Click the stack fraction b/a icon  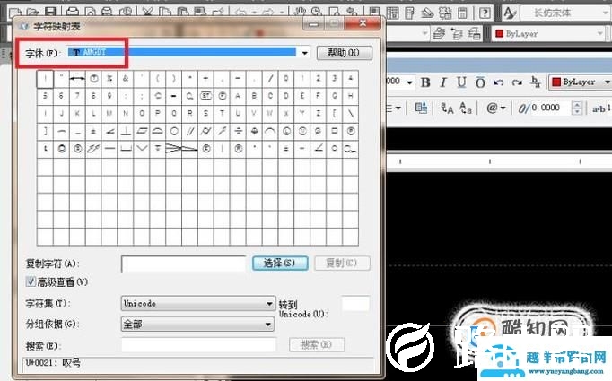click(536, 82)
